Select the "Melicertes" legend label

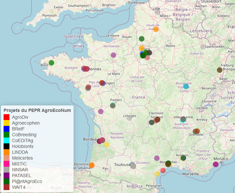point(22,158)
